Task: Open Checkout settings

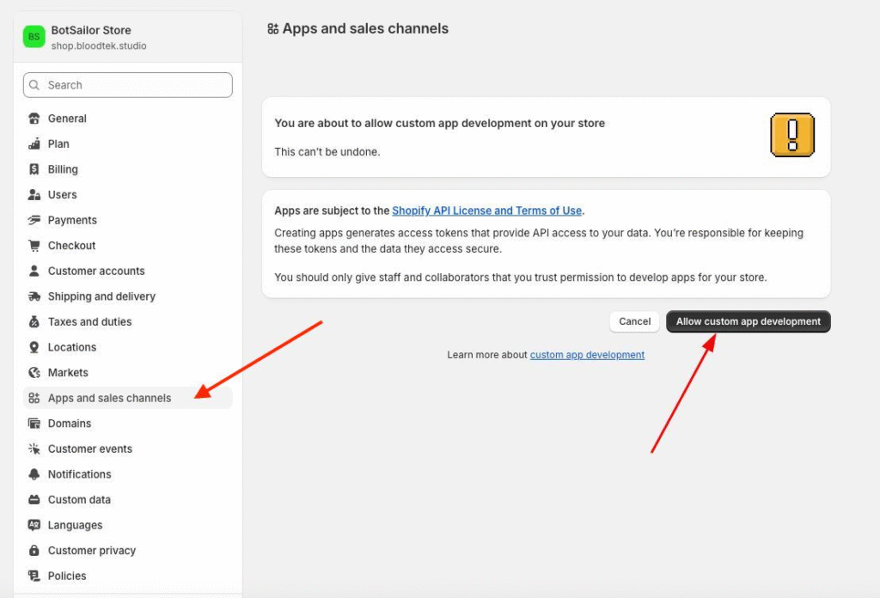Action: [x=127, y=245]
